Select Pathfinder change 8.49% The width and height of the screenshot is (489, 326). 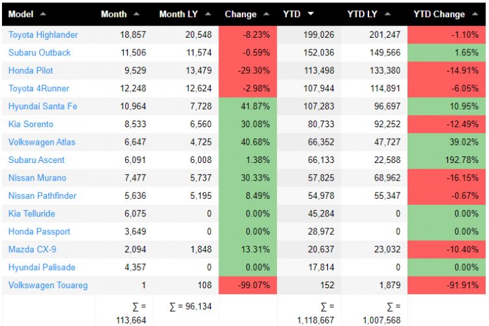pyautogui.click(x=248, y=196)
